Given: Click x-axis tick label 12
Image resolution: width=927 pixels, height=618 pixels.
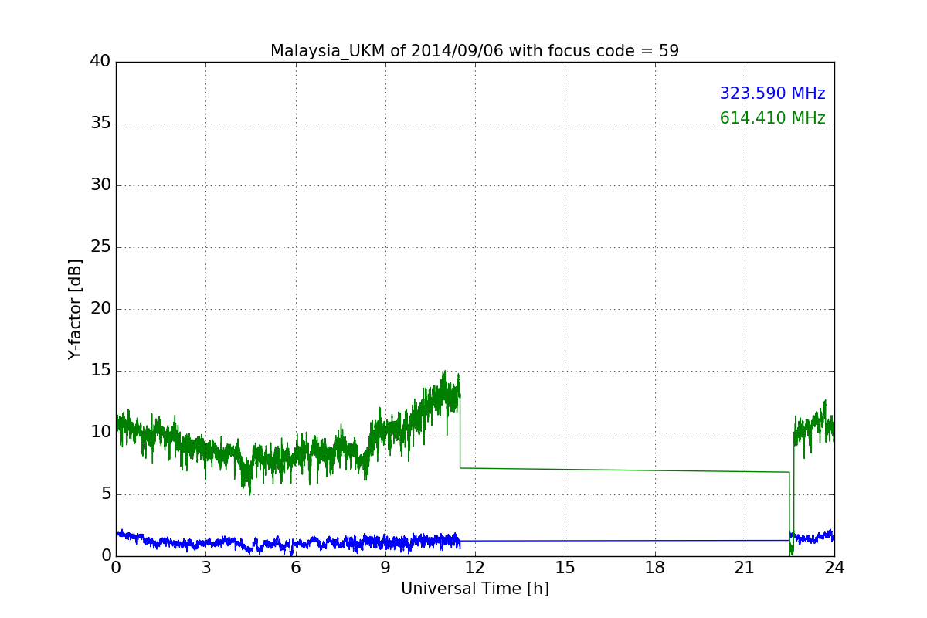Looking at the screenshot, I should [x=475, y=568].
